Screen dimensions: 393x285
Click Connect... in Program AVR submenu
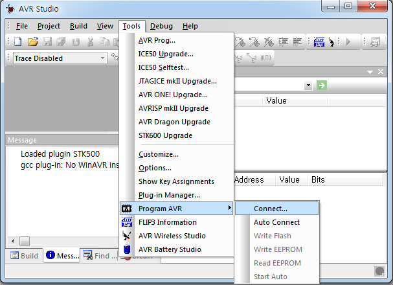[x=276, y=209]
